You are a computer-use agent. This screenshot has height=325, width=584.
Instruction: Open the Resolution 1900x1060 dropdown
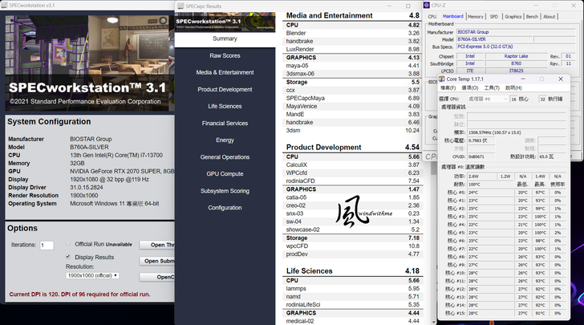pyautogui.click(x=92, y=275)
